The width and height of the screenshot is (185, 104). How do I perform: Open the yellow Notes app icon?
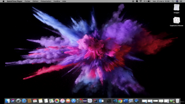coord(40,101)
